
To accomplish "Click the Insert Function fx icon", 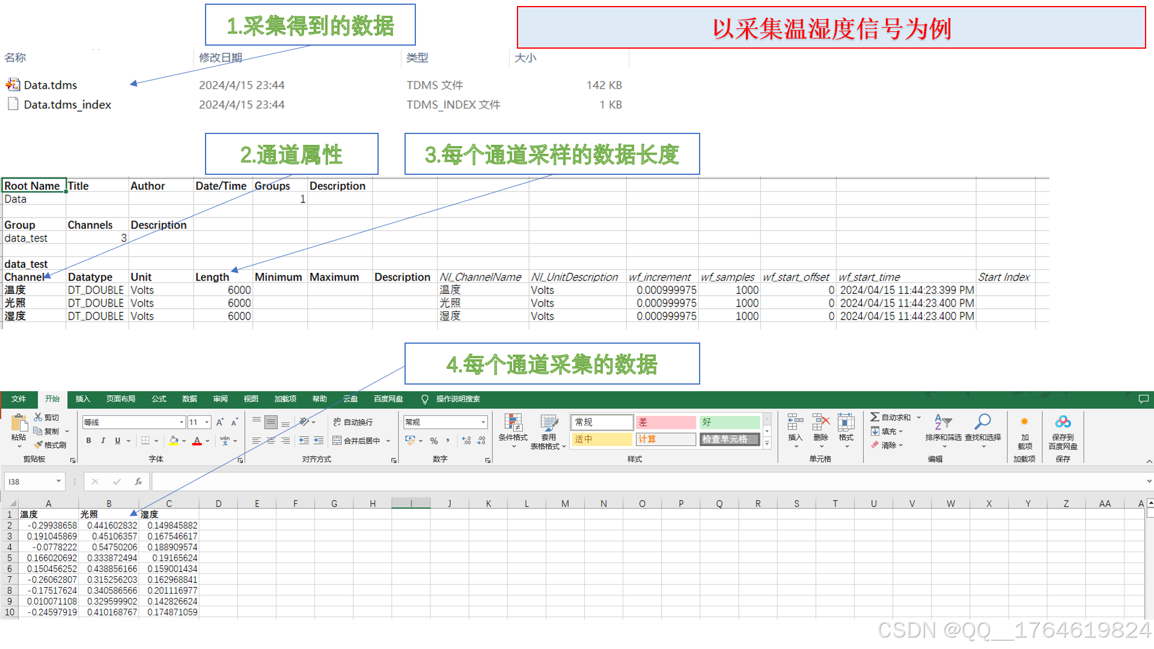I will coord(138,481).
